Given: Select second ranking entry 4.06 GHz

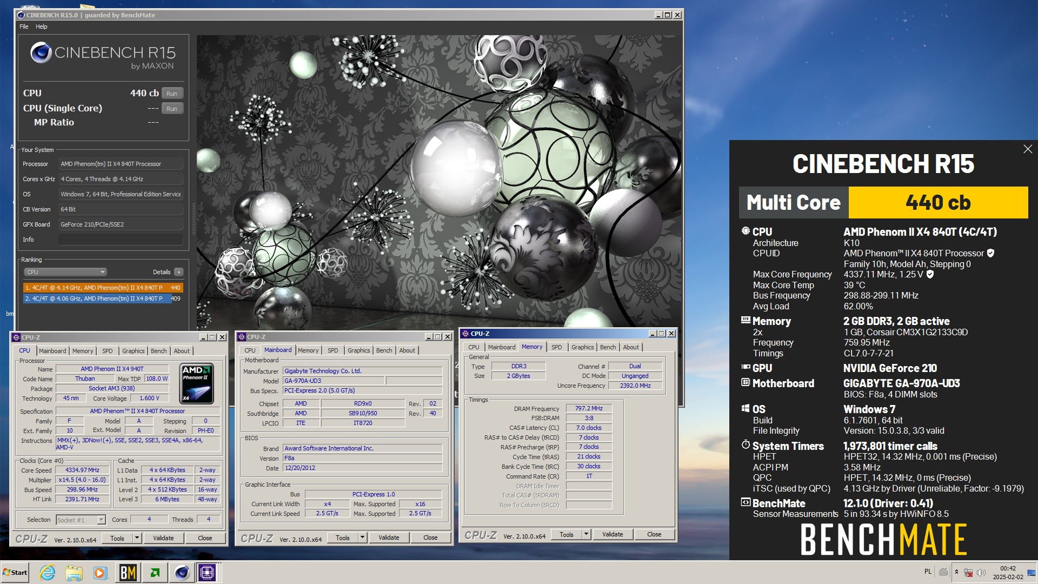Looking at the screenshot, I should [x=103, y=298].
